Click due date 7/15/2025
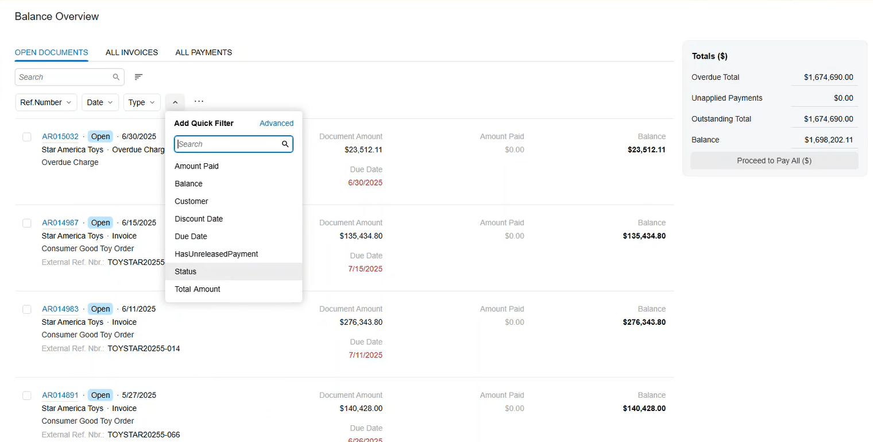The image size is (873, 442). 365,269
